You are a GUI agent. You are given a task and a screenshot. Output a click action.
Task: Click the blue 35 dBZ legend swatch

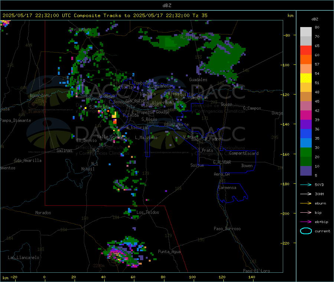click(306, 133)
